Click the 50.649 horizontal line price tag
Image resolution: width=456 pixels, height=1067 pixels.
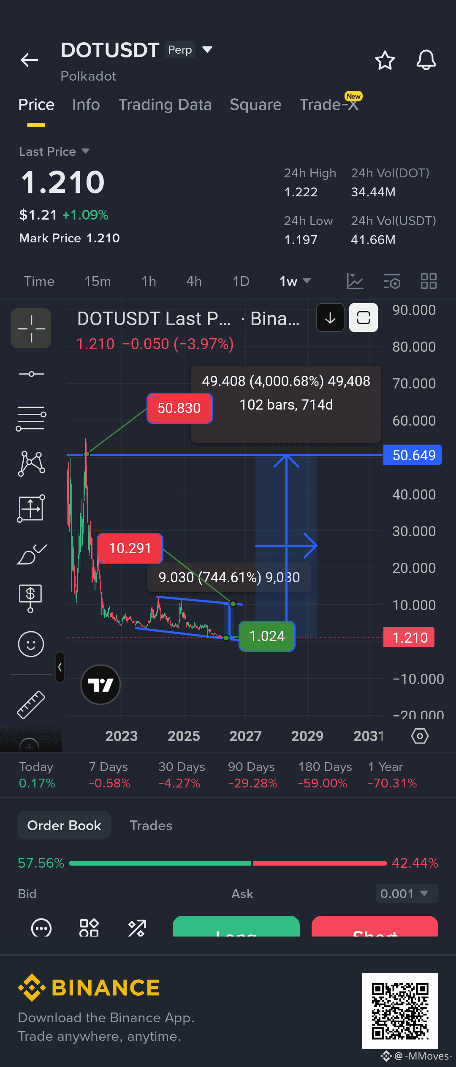click(x=413, y=455)
